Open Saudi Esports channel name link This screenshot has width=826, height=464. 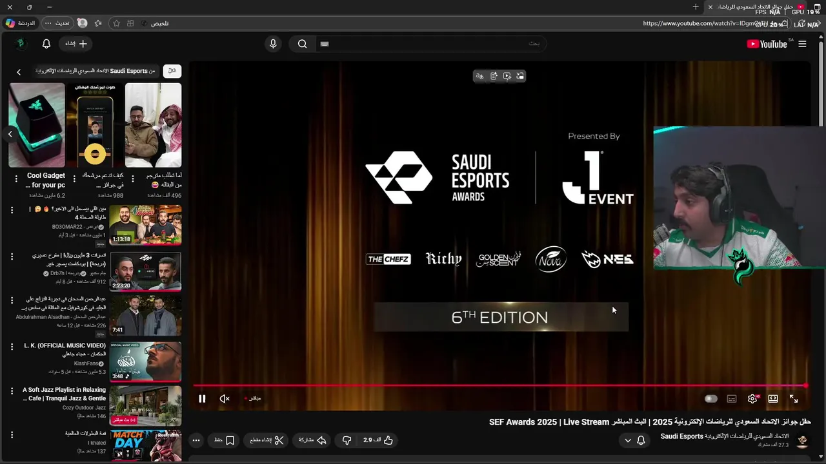(x=724, y=436)
